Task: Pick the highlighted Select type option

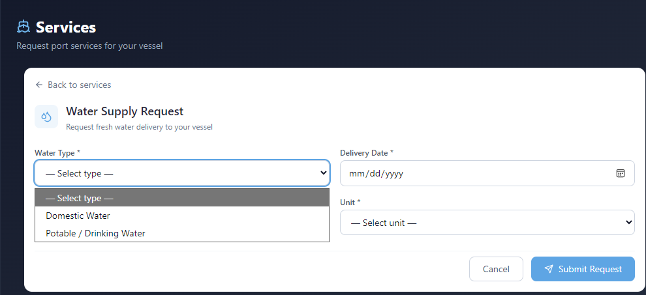Action: [x=182, y=198]
